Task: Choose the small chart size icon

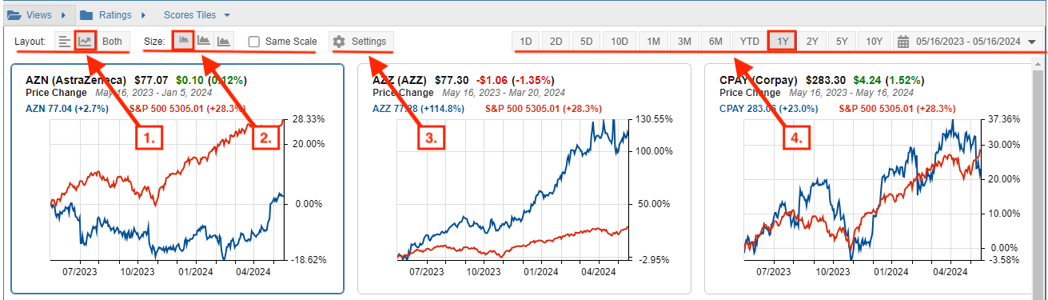Action: [x=184, y=41]
